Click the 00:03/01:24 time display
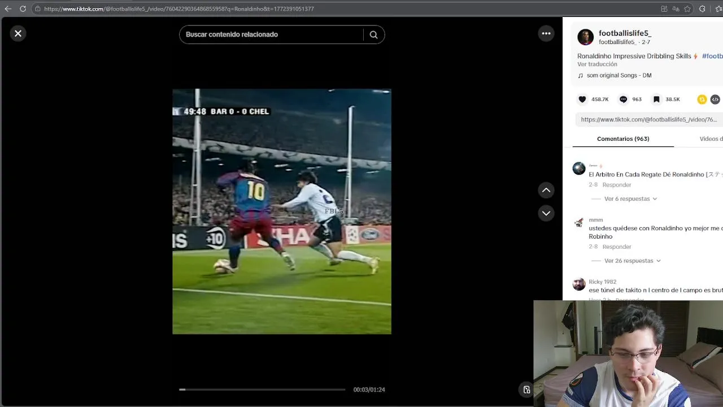723x407 pixels. pos(369,390)
